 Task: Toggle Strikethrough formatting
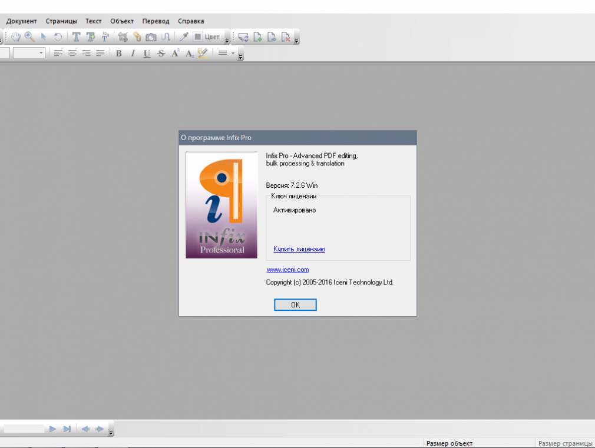point(161,54)
